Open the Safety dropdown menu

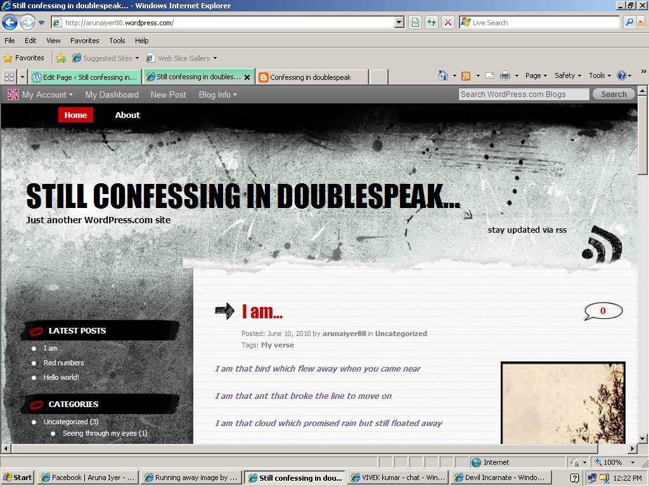[x=568, y=75]
